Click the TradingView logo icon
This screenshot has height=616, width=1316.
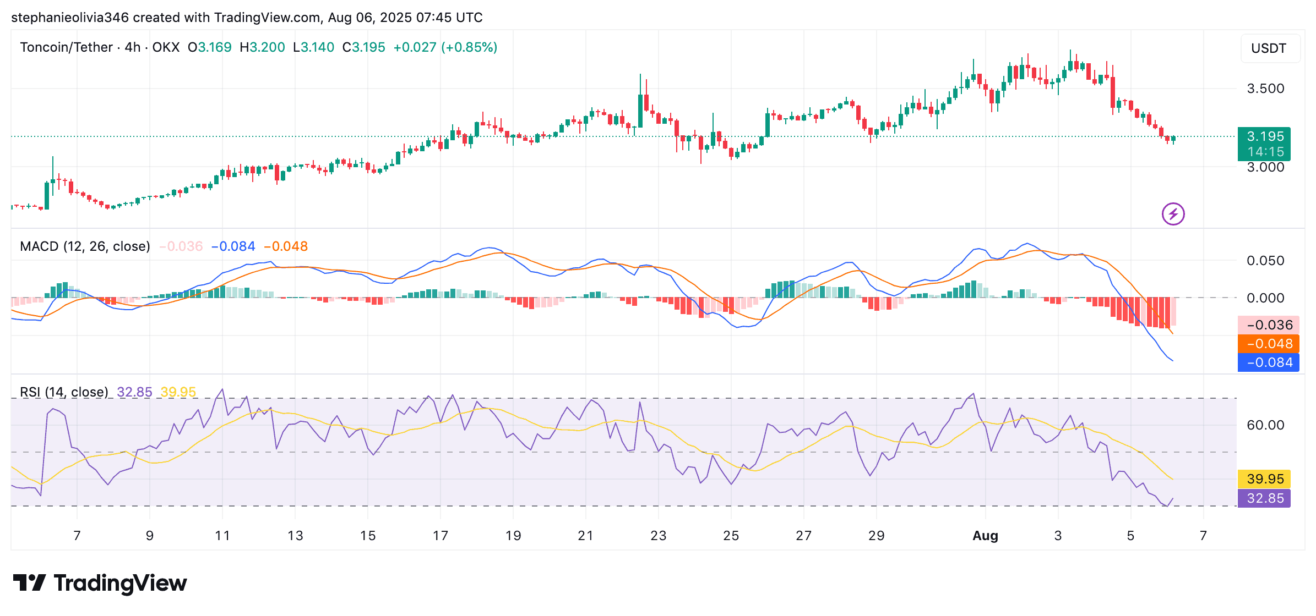[x=30, y=583]
